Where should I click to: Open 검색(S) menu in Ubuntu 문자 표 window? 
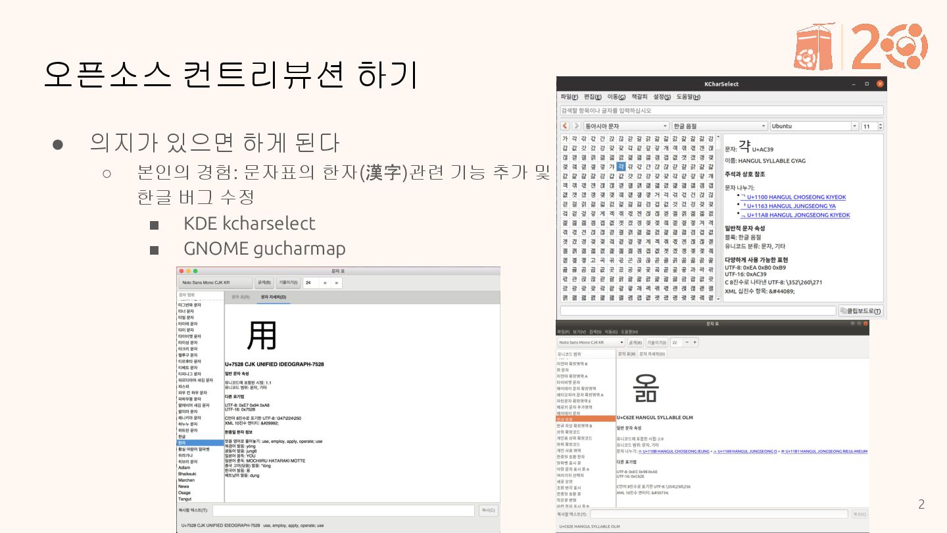pyautogui.click(x=596, y=332)
